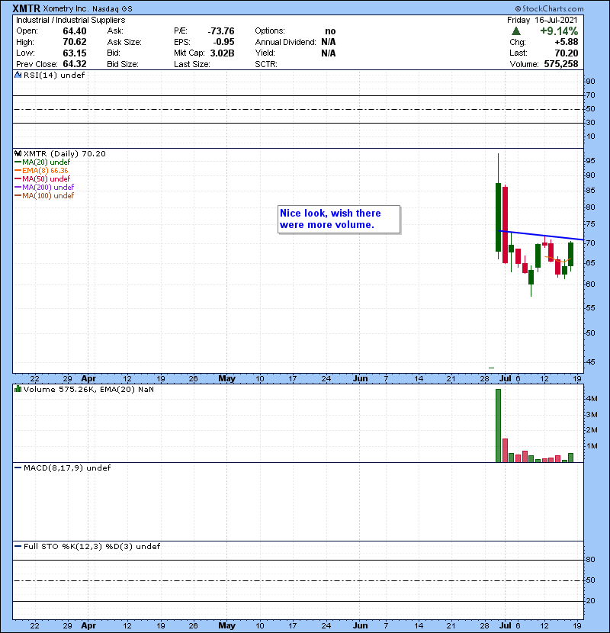
Task: Click the 45 label on price axis
Action: tap(591, 362)
